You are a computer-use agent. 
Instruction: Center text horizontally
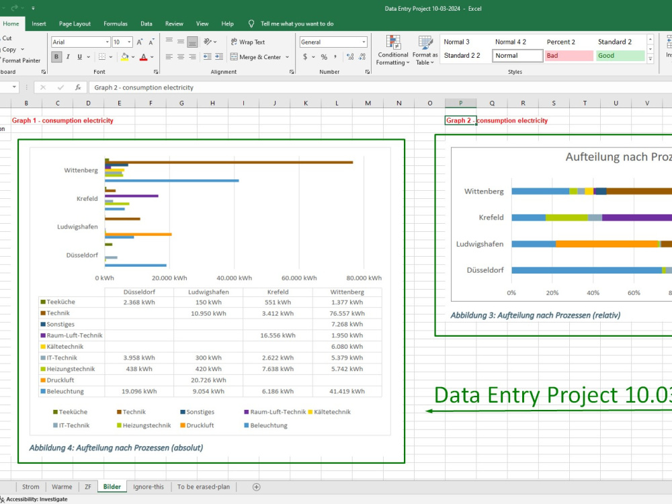pyautogui.click(x=181, y=56)
